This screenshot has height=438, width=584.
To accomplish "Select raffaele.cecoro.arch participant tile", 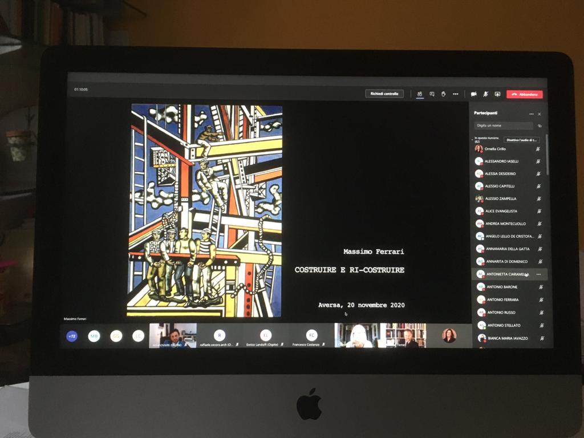I will (x=220, y=336).
